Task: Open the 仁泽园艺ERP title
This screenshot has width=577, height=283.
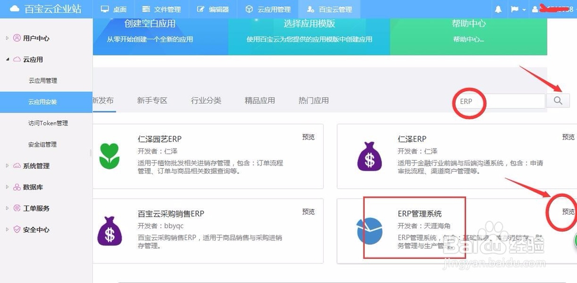Action: (160, 139)
